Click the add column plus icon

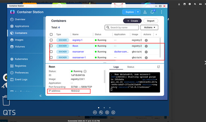click(x=156, y=34)
